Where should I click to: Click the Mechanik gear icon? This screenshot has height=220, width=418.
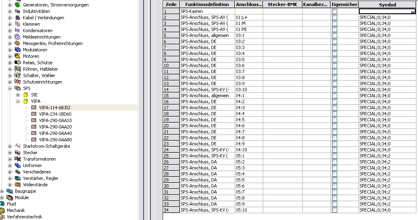pos(2,210)
